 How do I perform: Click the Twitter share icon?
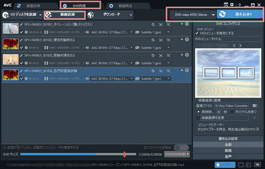pyautogui.click(x=241, y=164)
